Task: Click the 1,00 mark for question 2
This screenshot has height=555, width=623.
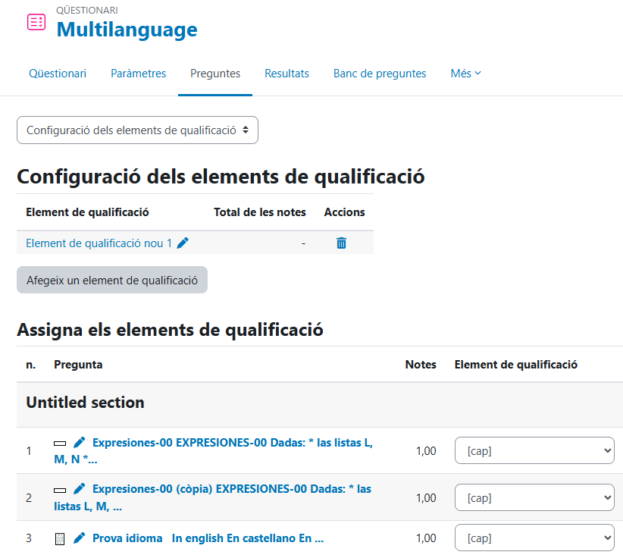Action: coord(426,497)
